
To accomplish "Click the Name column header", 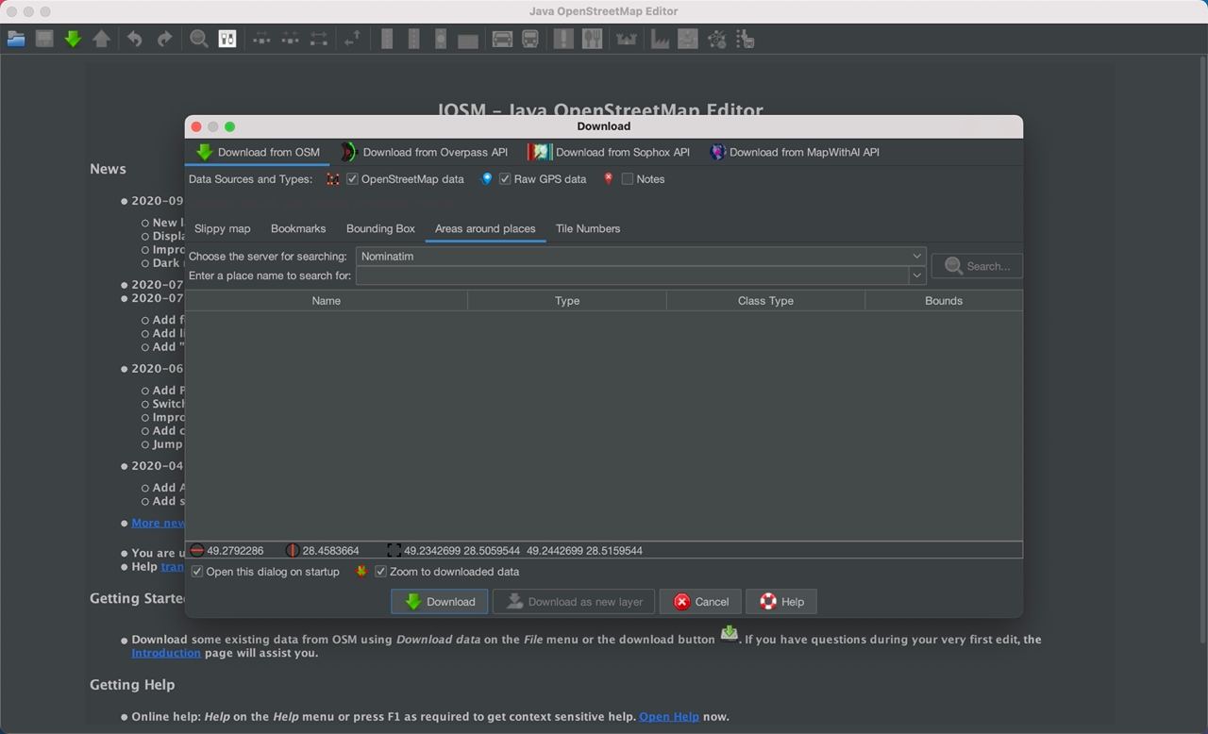I will pyautogui.click(x=327, y=301).
